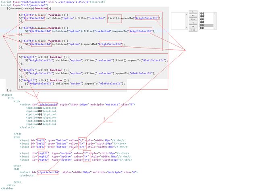Viewport: 262px width, 191px height.
Task: Click the $("#left2").click( function line
Action: [44, 28]
